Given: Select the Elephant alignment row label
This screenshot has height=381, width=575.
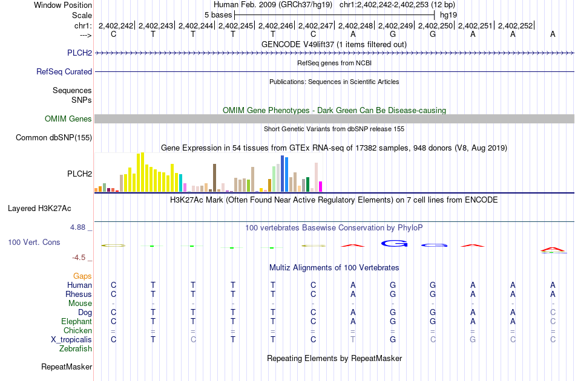Looking at the screenshot, I should (76, 321).
